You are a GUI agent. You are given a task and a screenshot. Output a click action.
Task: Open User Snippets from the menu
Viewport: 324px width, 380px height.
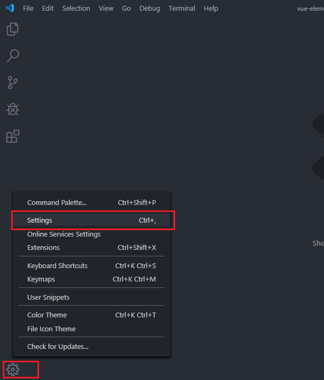(x=48, y=298)
